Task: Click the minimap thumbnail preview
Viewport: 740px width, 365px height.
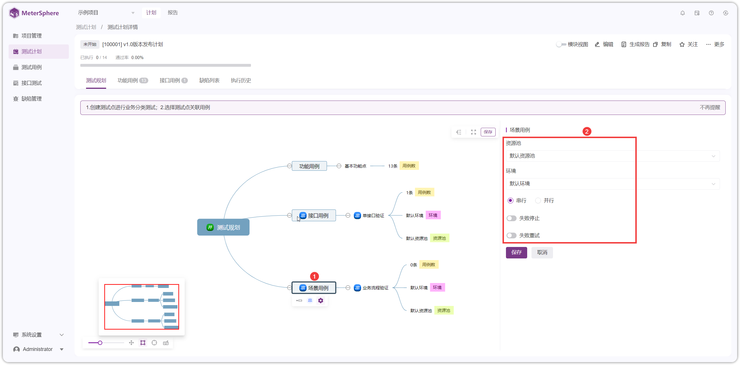Action: click(x=142, y=307)
